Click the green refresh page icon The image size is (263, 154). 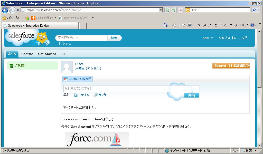pyautogui.click(x=174, y=10)
